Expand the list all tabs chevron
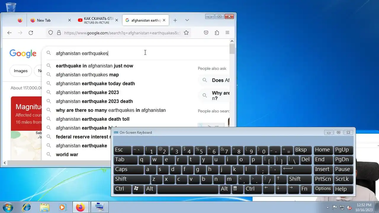Screen dimensions: 379x213 tap(187, 20)
